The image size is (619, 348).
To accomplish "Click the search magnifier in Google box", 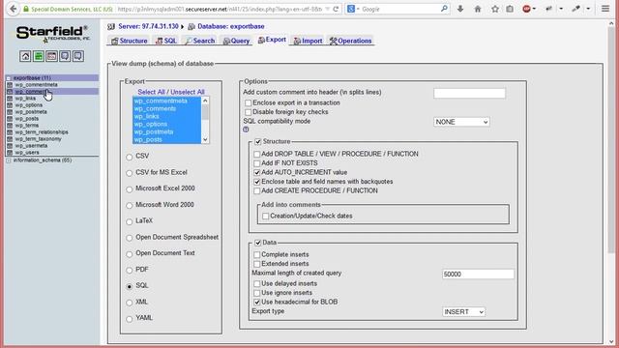I will 444,9.
